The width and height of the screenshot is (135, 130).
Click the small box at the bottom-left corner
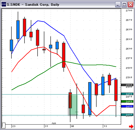[4, 125]
